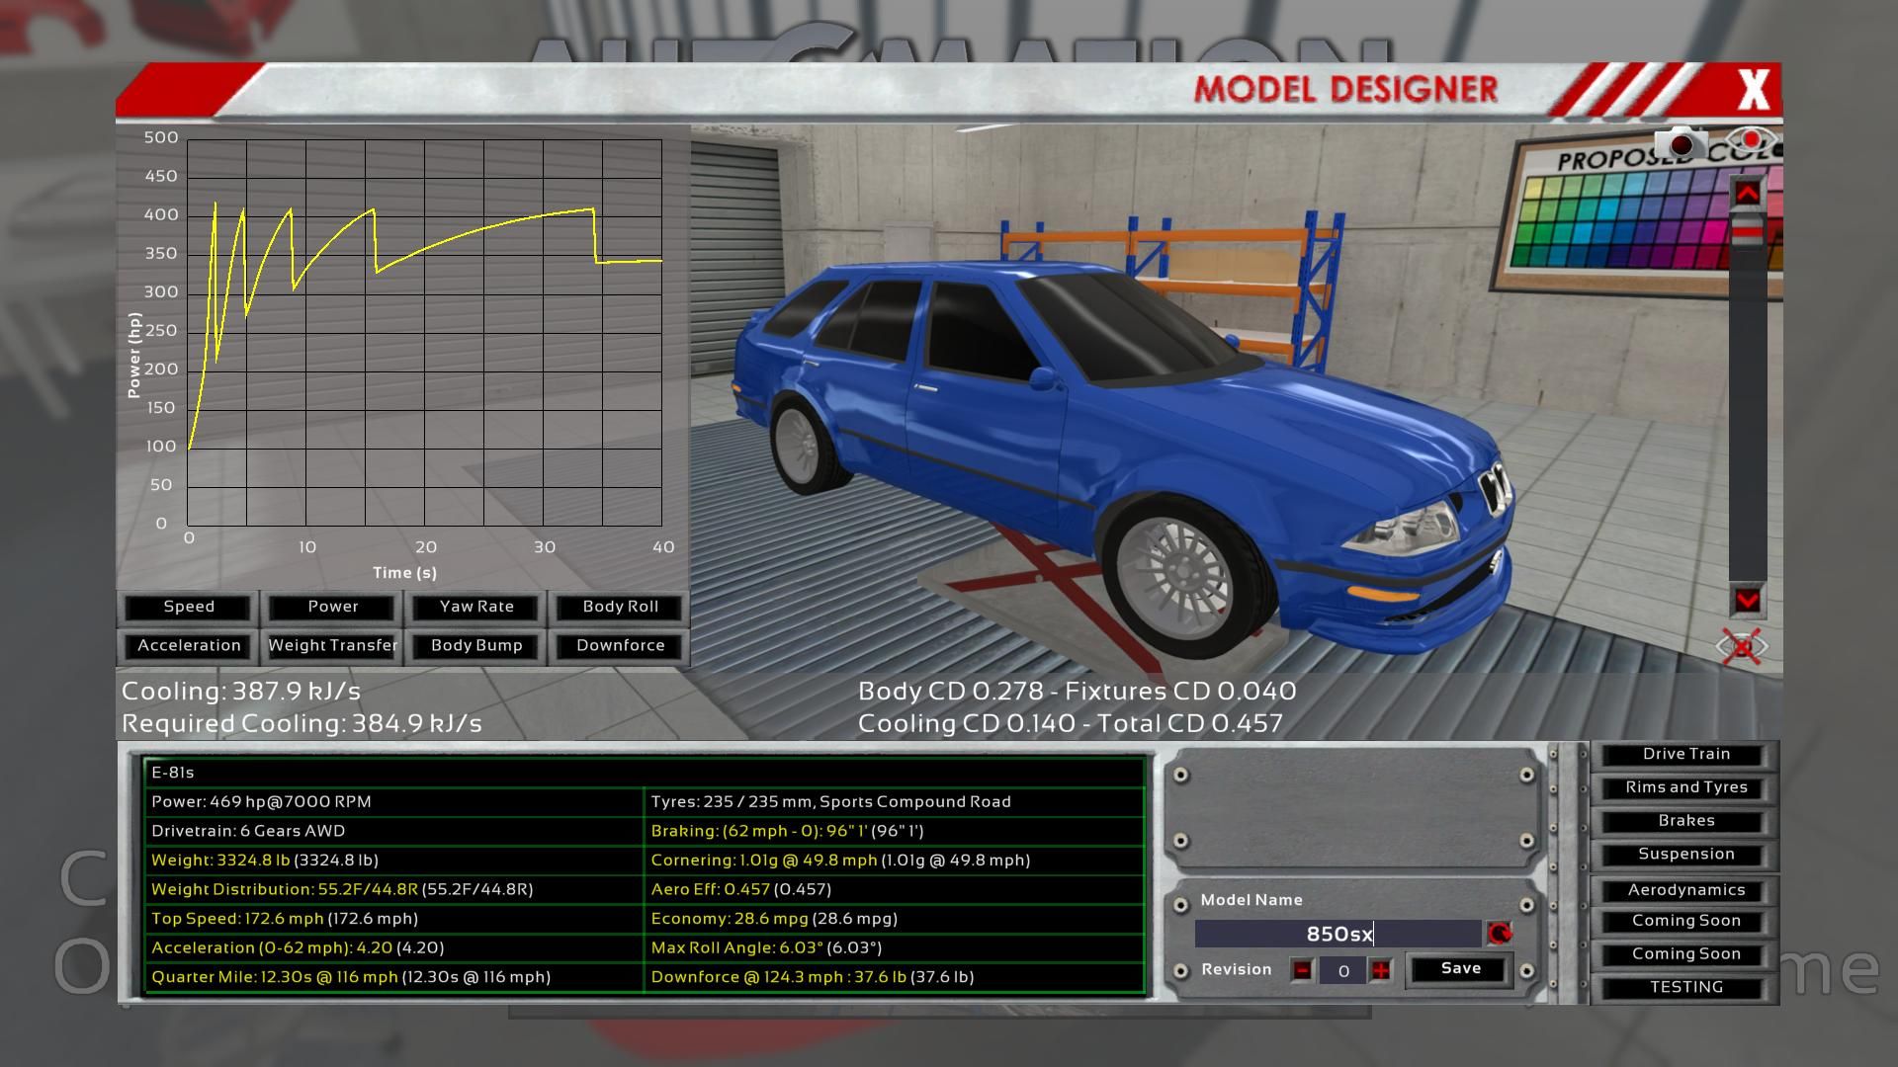Viewport: 1898px width, 1067px height.
Task: Open the TESTING tab
Action: [x=1685, y=987]
